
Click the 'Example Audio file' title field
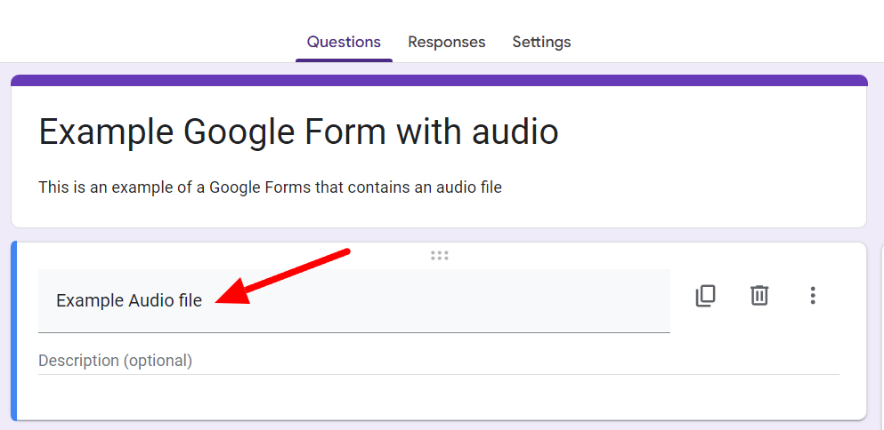tap(354, 300)
